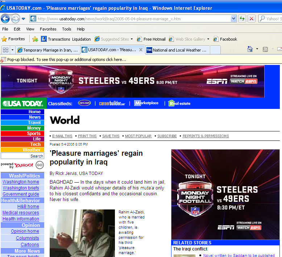Click PRINT THIS article link
Screen dimensions: 282x257
click(87, 136)
